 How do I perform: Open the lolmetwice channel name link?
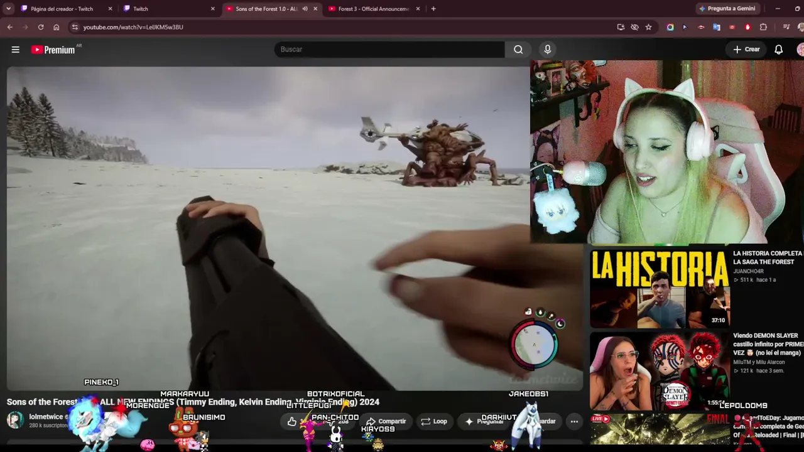tap(46, 417)
